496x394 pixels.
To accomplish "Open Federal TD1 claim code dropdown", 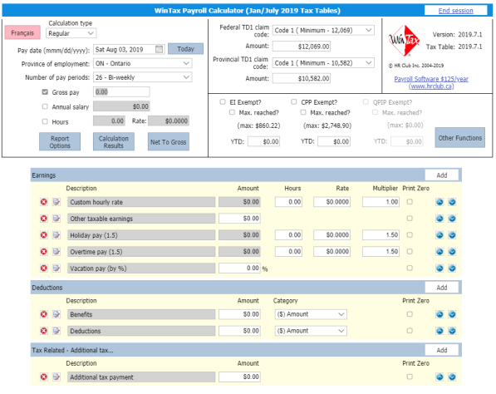I will coord(323,31).
